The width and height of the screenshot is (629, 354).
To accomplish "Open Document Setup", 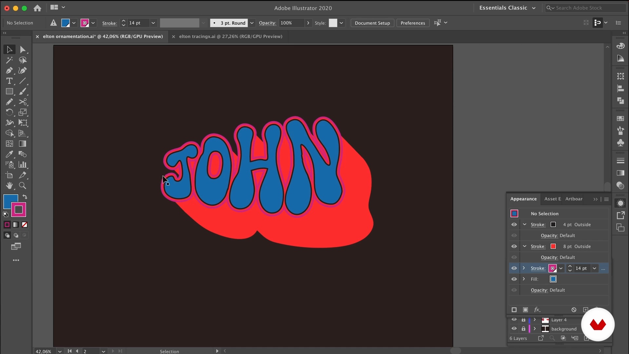I will click(x=372, y=23).
